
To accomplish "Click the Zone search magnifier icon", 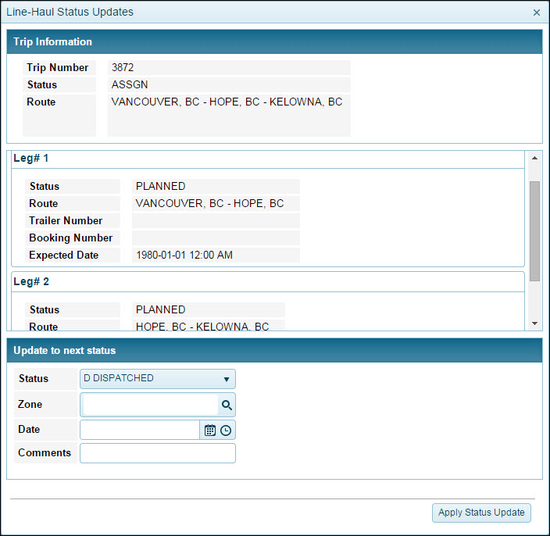I will point(227,405).
